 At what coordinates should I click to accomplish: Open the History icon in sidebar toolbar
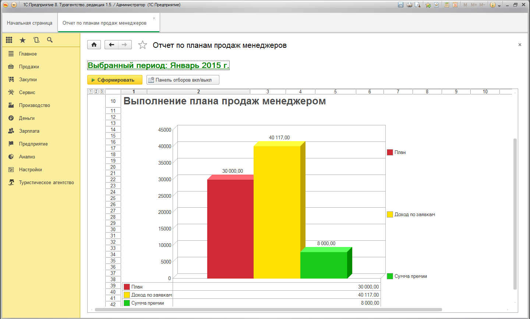tap(36, 40)
